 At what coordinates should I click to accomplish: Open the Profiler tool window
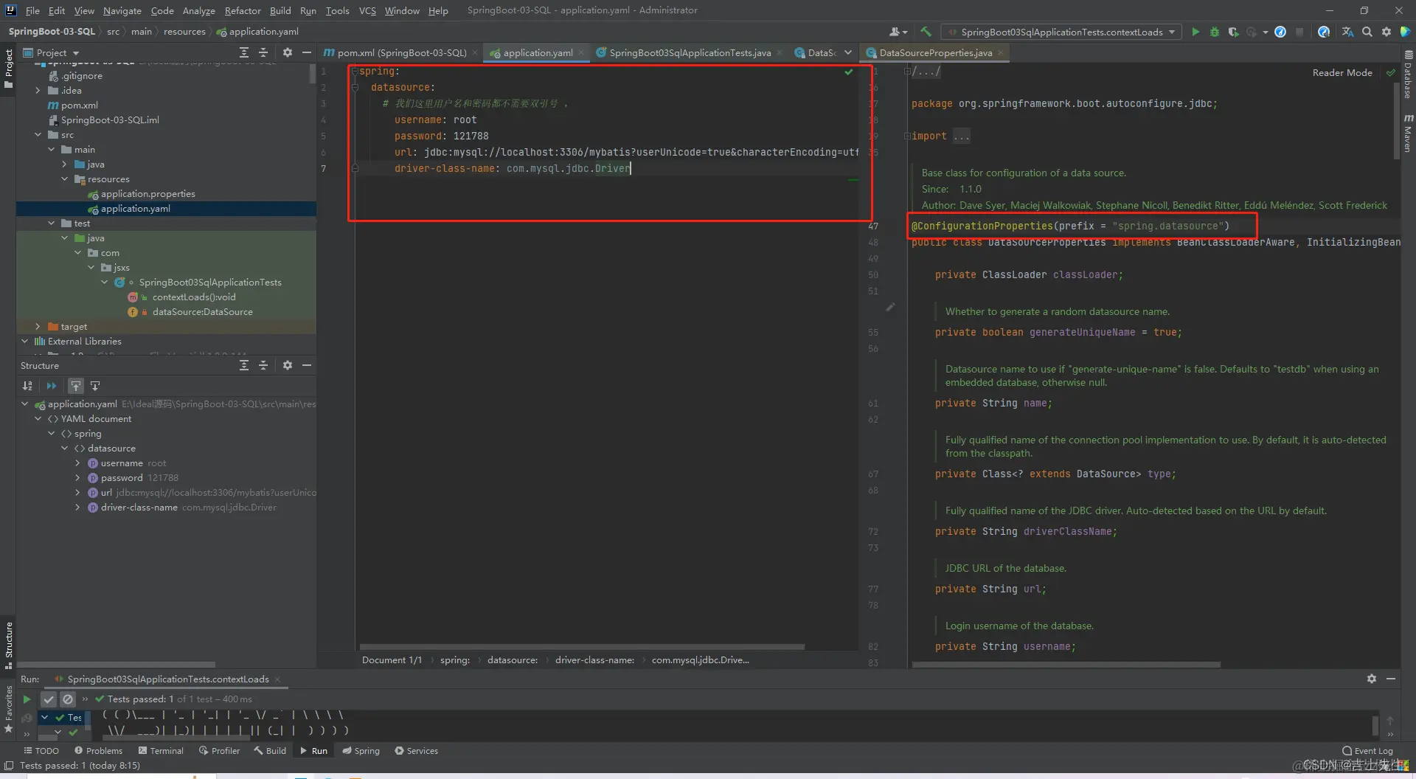tap(219, 751)
